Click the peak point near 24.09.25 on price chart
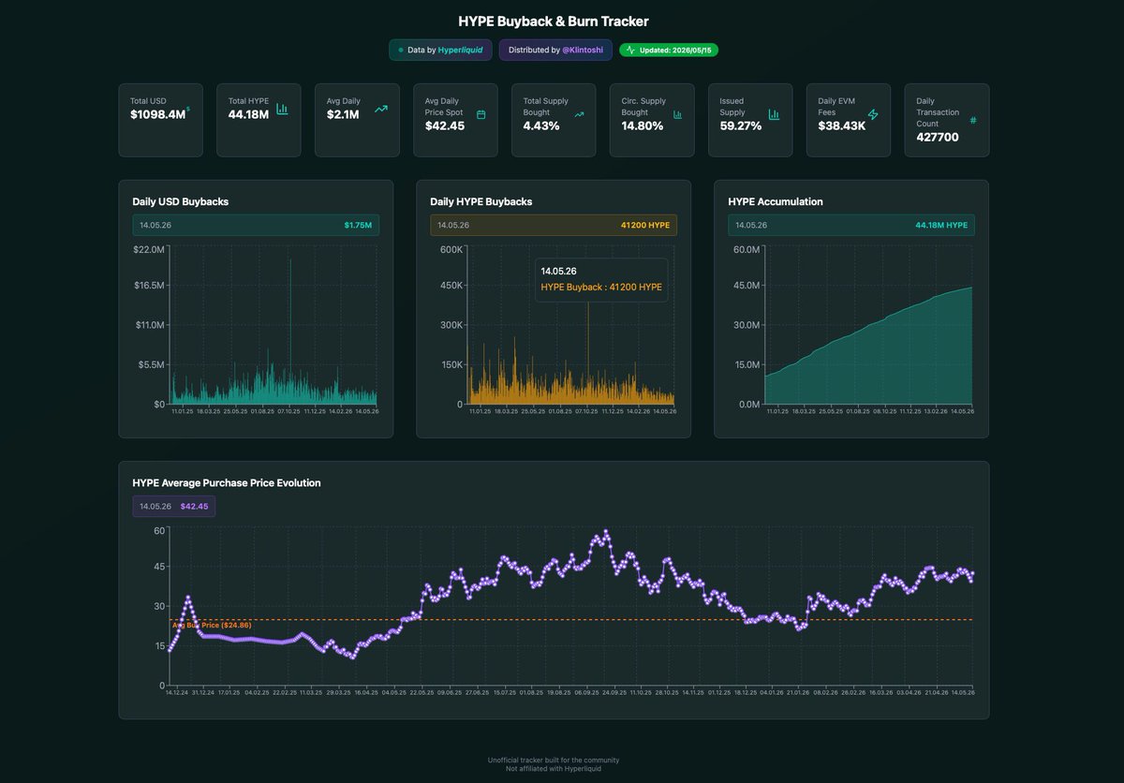Image resolution: width=1124 pixels, height=783 pixels. tap(607, 531)
